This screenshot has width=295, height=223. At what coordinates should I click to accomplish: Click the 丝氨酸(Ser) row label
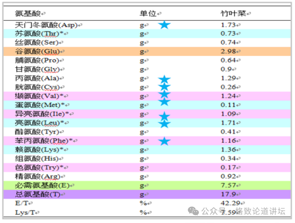[x=37, y=43]
